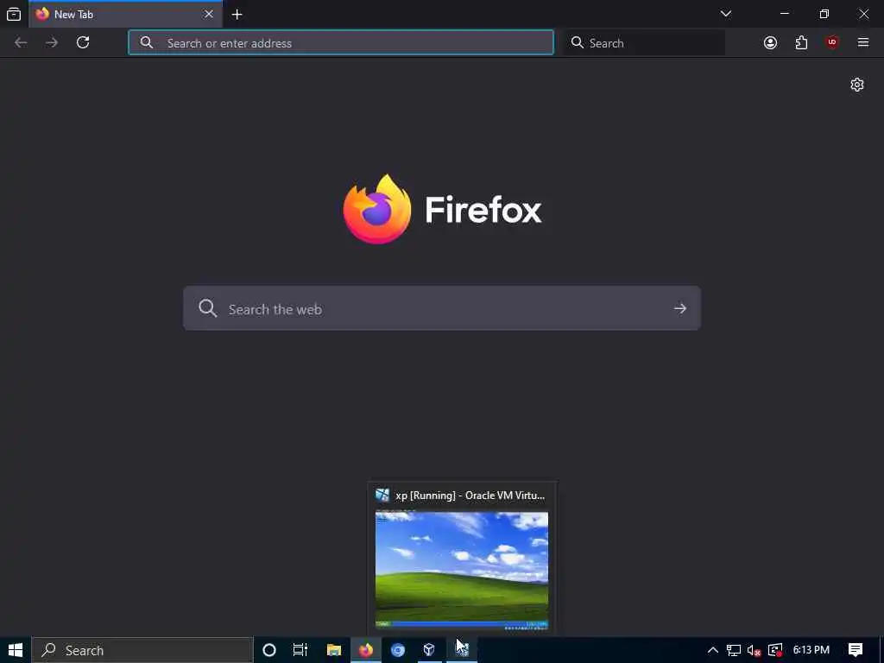Click the tray icon with red dot
Viewport: 884px width, 663px height.
775,650
